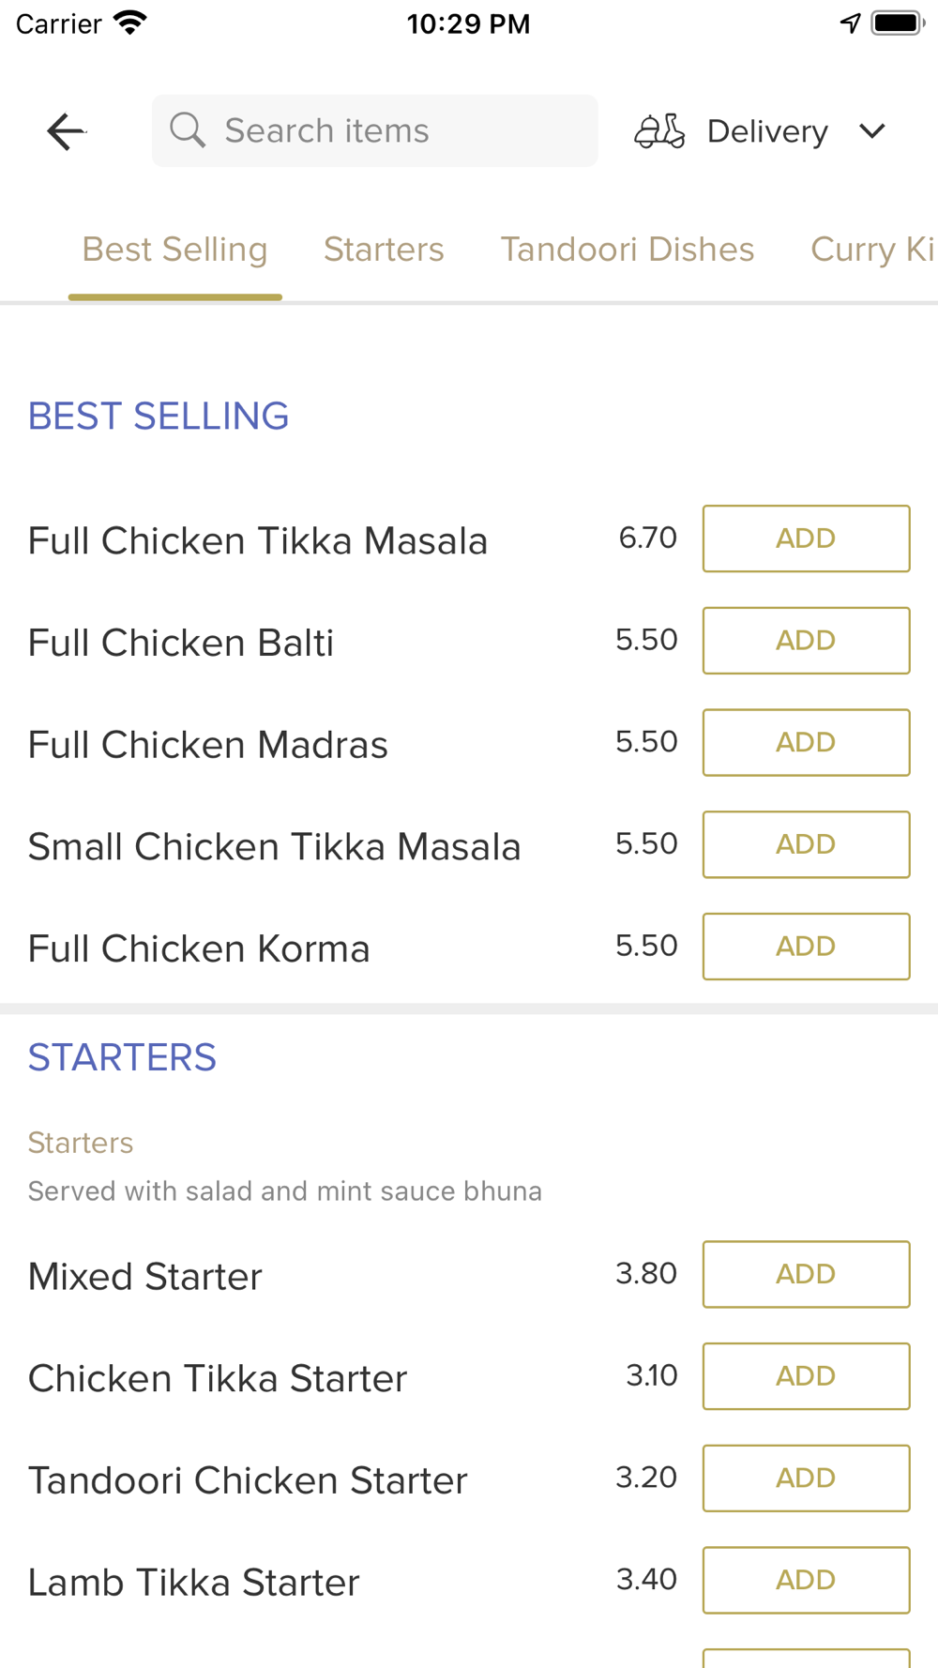
Task: Open the Delivery order type selector
Action: pyautogui.click(x=767, y=131)
